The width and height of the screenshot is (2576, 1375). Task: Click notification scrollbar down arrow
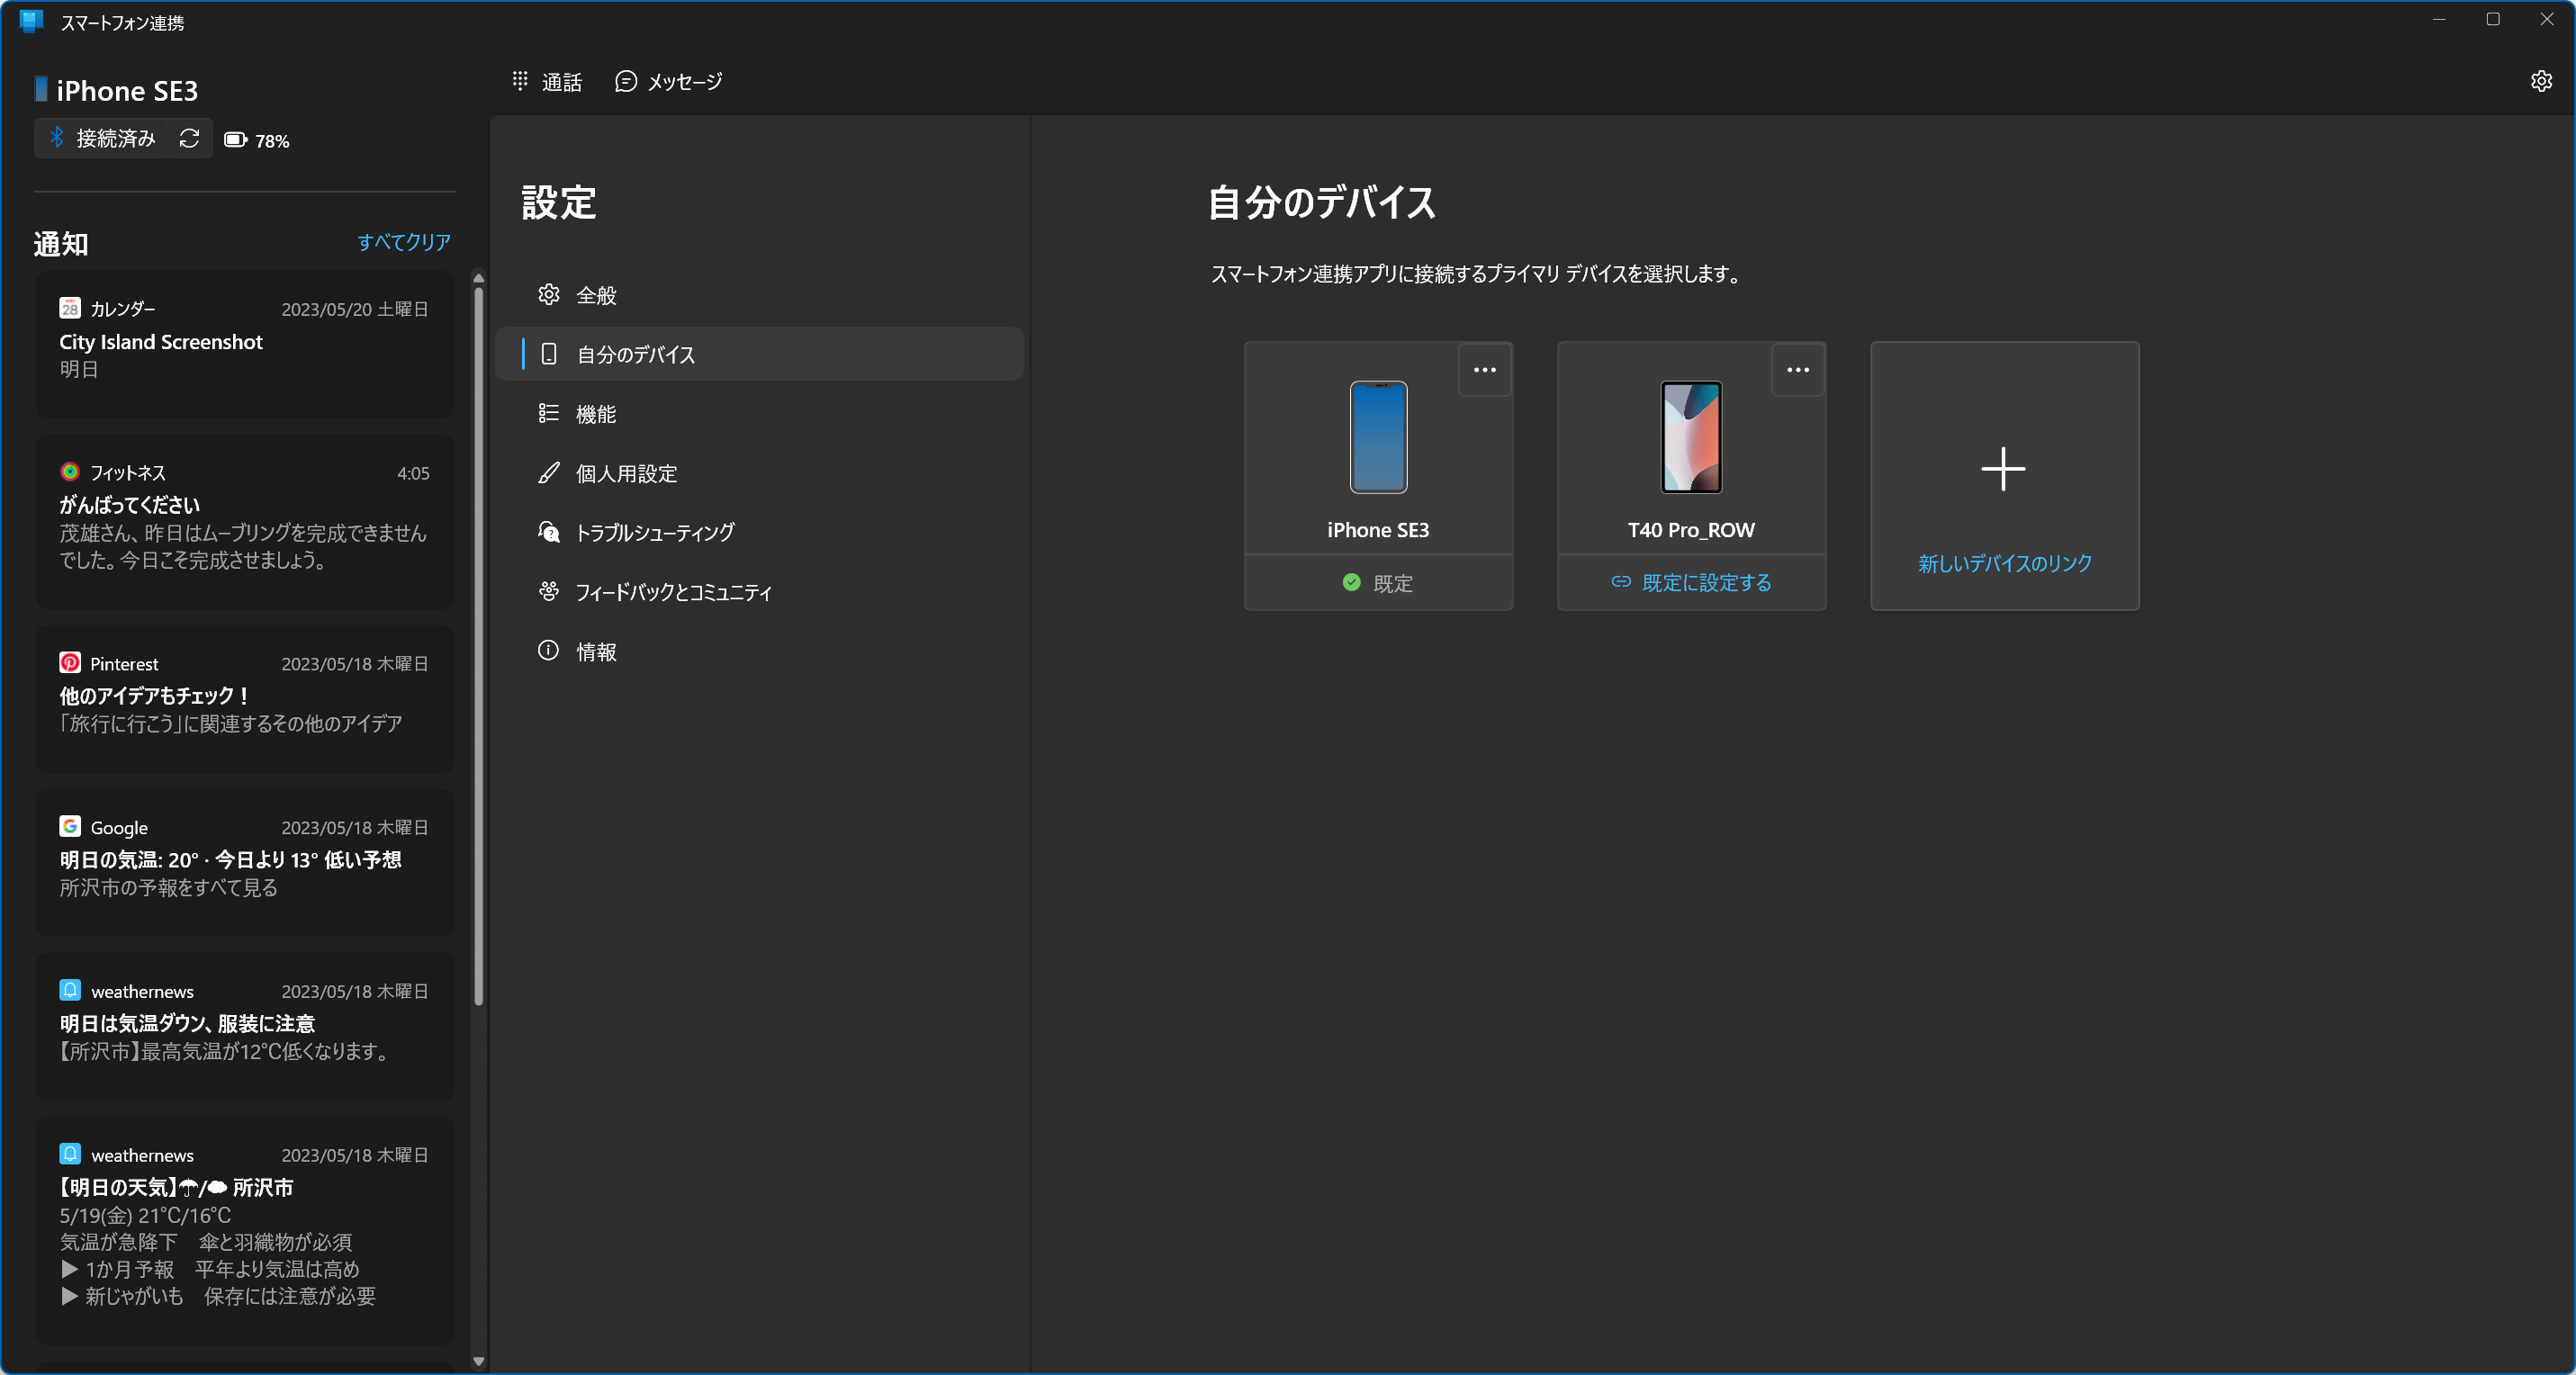(x=478, y=1360)
